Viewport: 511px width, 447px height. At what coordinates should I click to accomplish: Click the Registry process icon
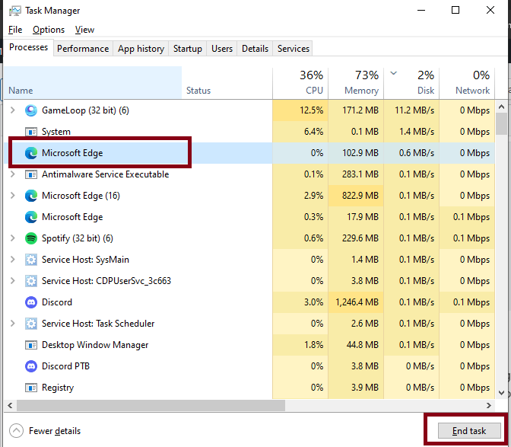pyautogui.click(x=31, y=388)
